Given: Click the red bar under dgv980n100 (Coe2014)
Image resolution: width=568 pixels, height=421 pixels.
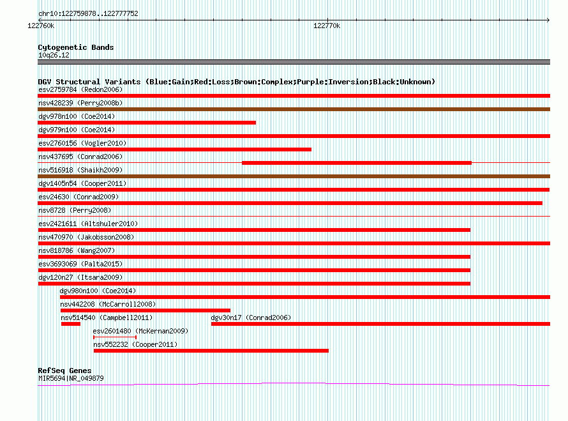Looking at the screenshot, I should click(305, 297).
